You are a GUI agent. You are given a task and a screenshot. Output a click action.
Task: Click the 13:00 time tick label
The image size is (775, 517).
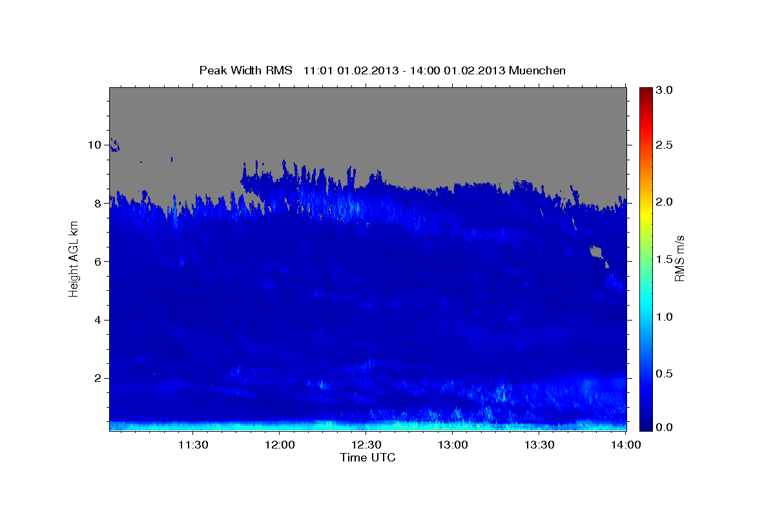coord(452,445)
